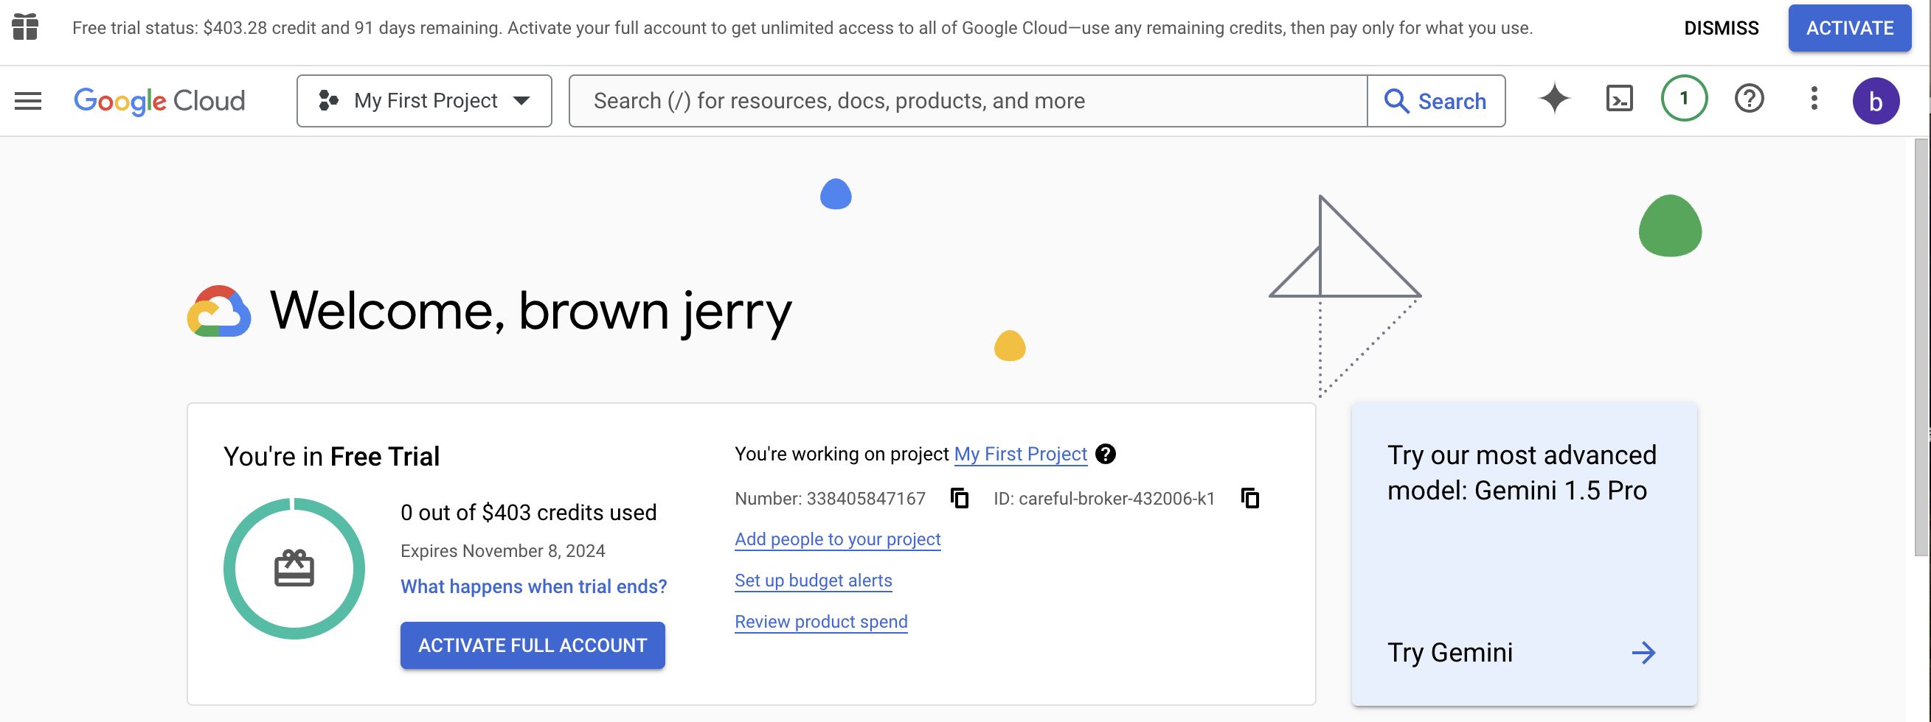Open the Gemini AI sparkle icon

coord(1554,99)
